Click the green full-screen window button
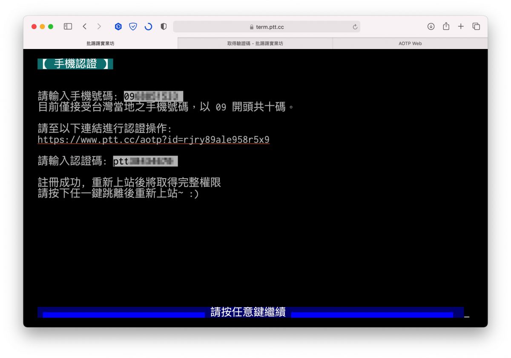Screen dimensions: 511x358 (51, 26)
